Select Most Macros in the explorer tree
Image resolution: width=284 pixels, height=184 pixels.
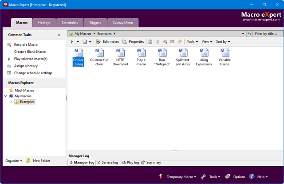(x=24, y=90)
